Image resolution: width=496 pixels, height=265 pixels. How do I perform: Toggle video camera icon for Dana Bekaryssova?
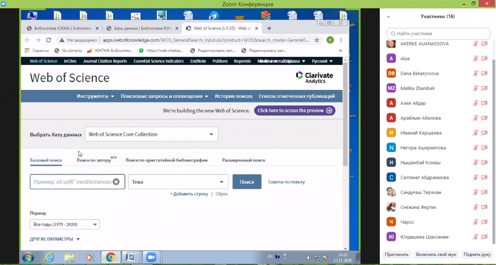(484, 74)
